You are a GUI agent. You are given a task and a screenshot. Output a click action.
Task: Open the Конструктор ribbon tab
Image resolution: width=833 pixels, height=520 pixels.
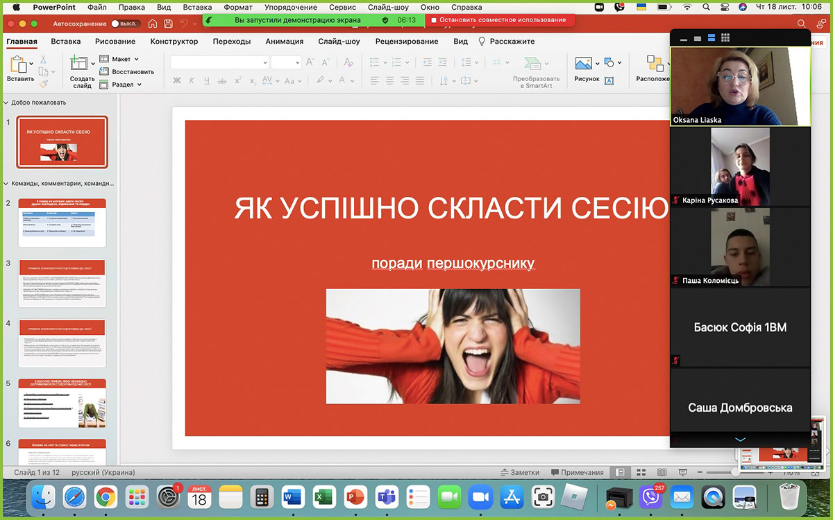point(174,41)
